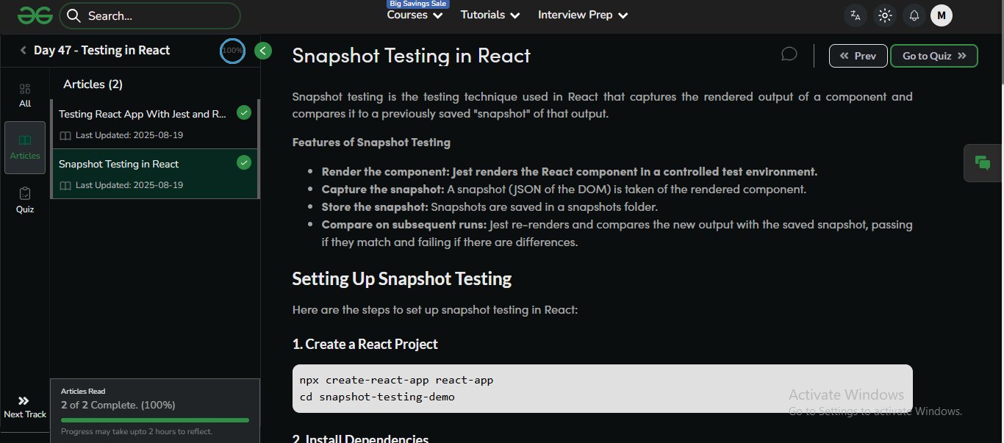Screen dimensions: 1004x443
Task: Open the article comment bubble icon
Action: click(789, 54)
